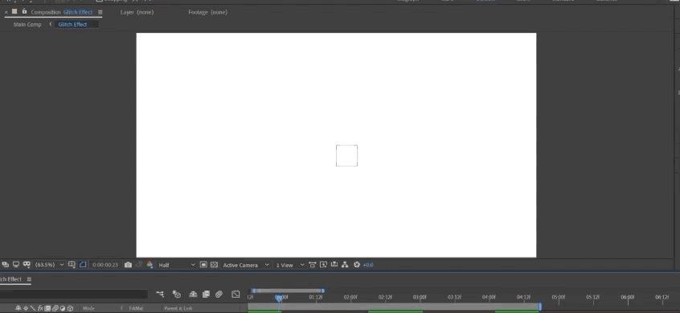Open the Composition panel menu (hamburger)
Image resolution: width=680 pixels, height=313 pixels.
(100, 12)
